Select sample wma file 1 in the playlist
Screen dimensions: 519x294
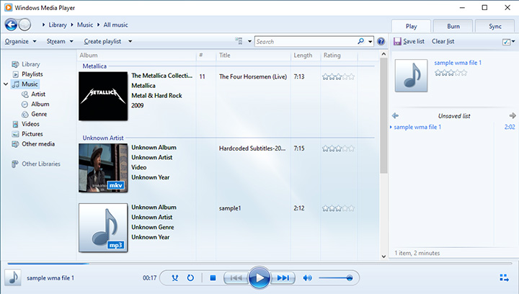point(417,127)
